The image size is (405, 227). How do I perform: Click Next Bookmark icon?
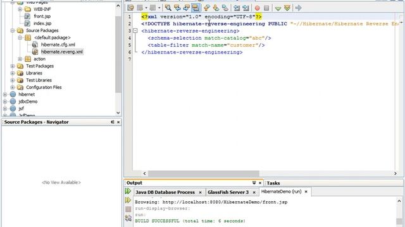[x=216, y=8]
